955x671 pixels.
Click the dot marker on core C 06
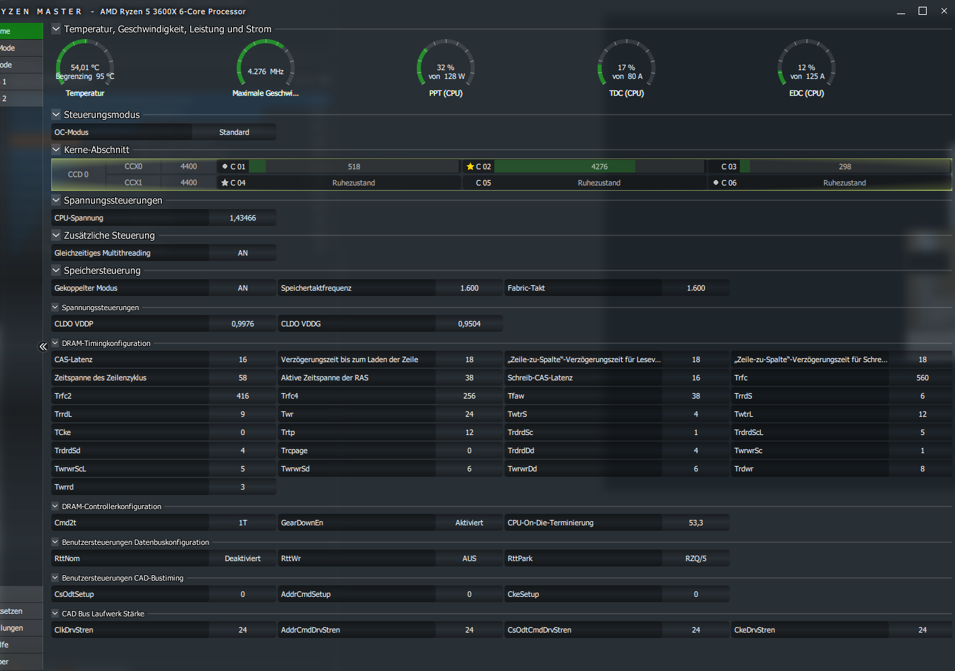point(716,183)
